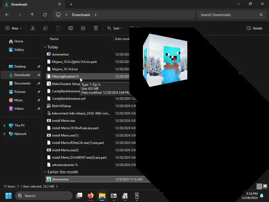Open Videos in the sidebar
Image resolution: width=269 pixels, height=202 pixels.
click(21, 109)
